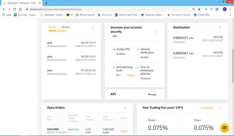Expand the Activity card with its chevron

(x=93, y=29)
